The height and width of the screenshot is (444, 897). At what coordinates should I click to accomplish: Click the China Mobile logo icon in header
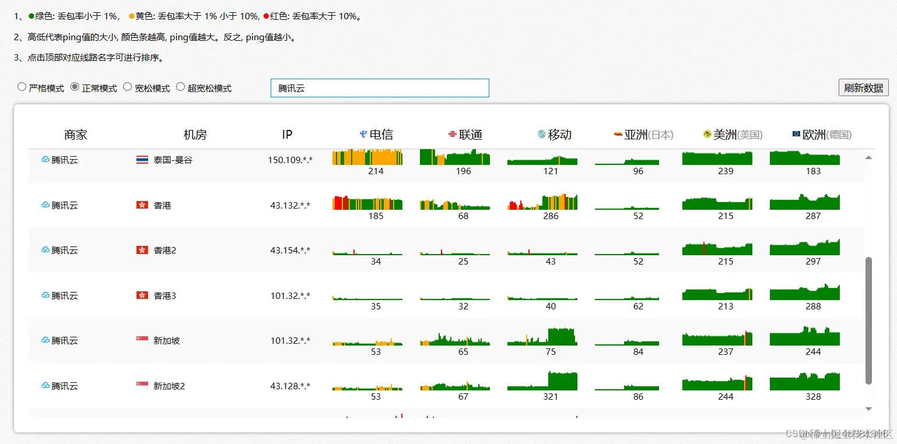click(542, 135)
